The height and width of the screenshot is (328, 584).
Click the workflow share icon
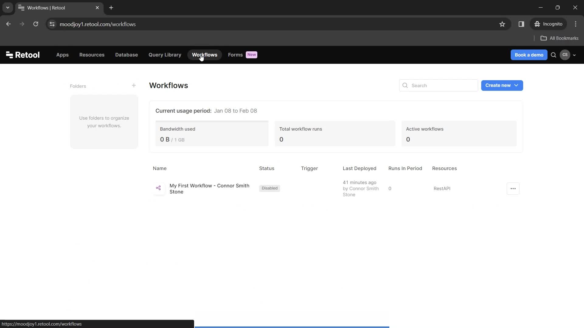(158, 188)
